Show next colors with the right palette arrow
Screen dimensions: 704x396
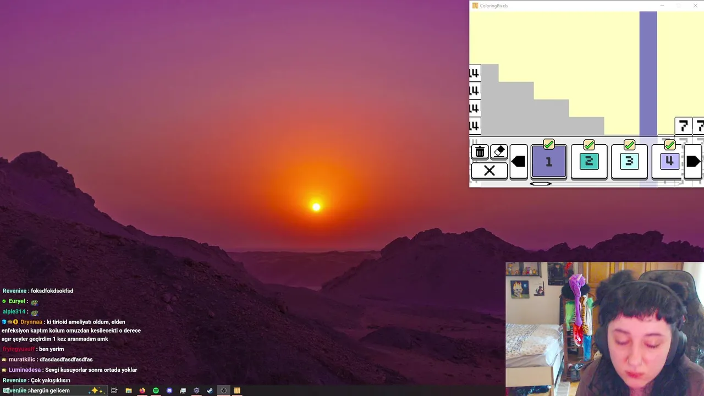coord(693,162)
